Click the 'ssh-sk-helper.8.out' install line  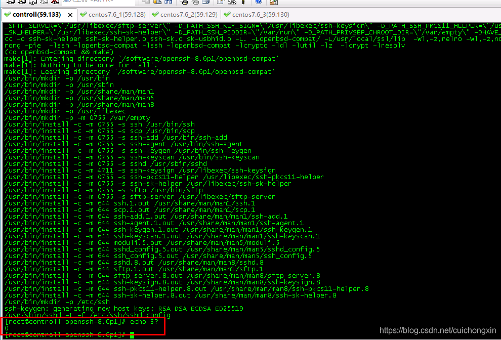pos(171,295)
